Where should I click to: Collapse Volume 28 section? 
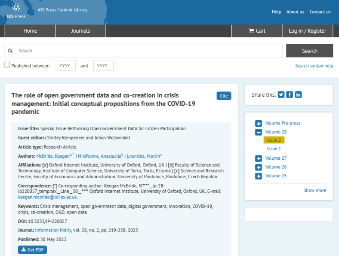259,132
